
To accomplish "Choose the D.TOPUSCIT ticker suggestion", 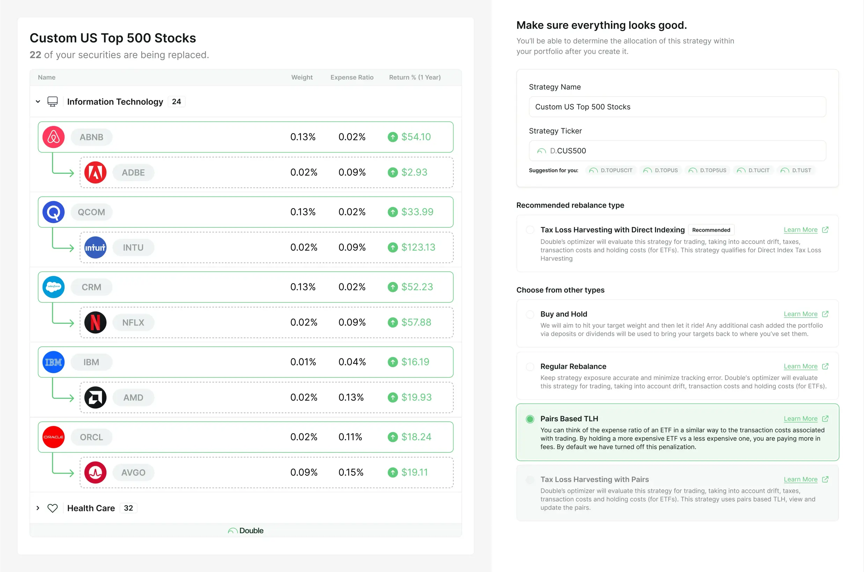I will [x=611, y=170].
